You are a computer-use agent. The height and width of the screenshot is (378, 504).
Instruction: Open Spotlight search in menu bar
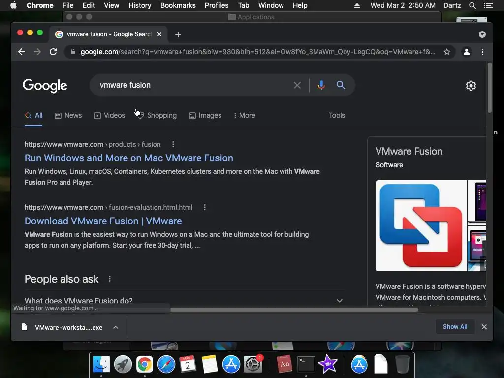point(472,5)
